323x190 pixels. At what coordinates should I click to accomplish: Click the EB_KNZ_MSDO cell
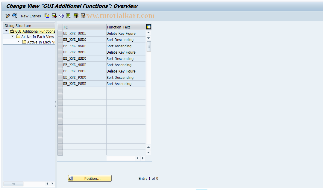point(84,59)
